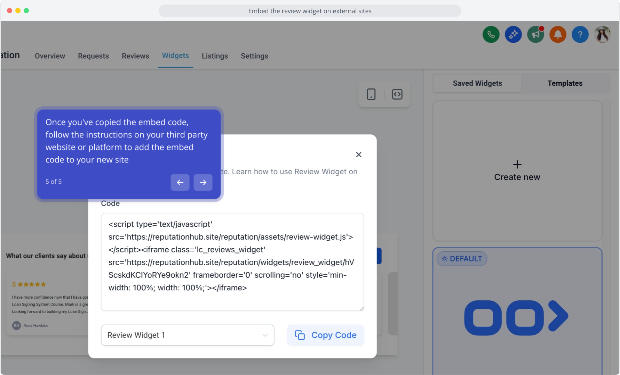
Task: Go to next tour step arrow
Action: [203, 182]
